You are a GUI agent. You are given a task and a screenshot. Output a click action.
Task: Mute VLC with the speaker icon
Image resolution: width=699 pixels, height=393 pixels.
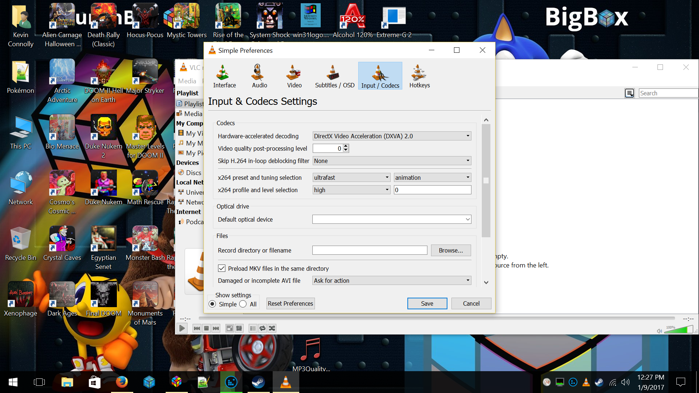(x=659, y=331)
